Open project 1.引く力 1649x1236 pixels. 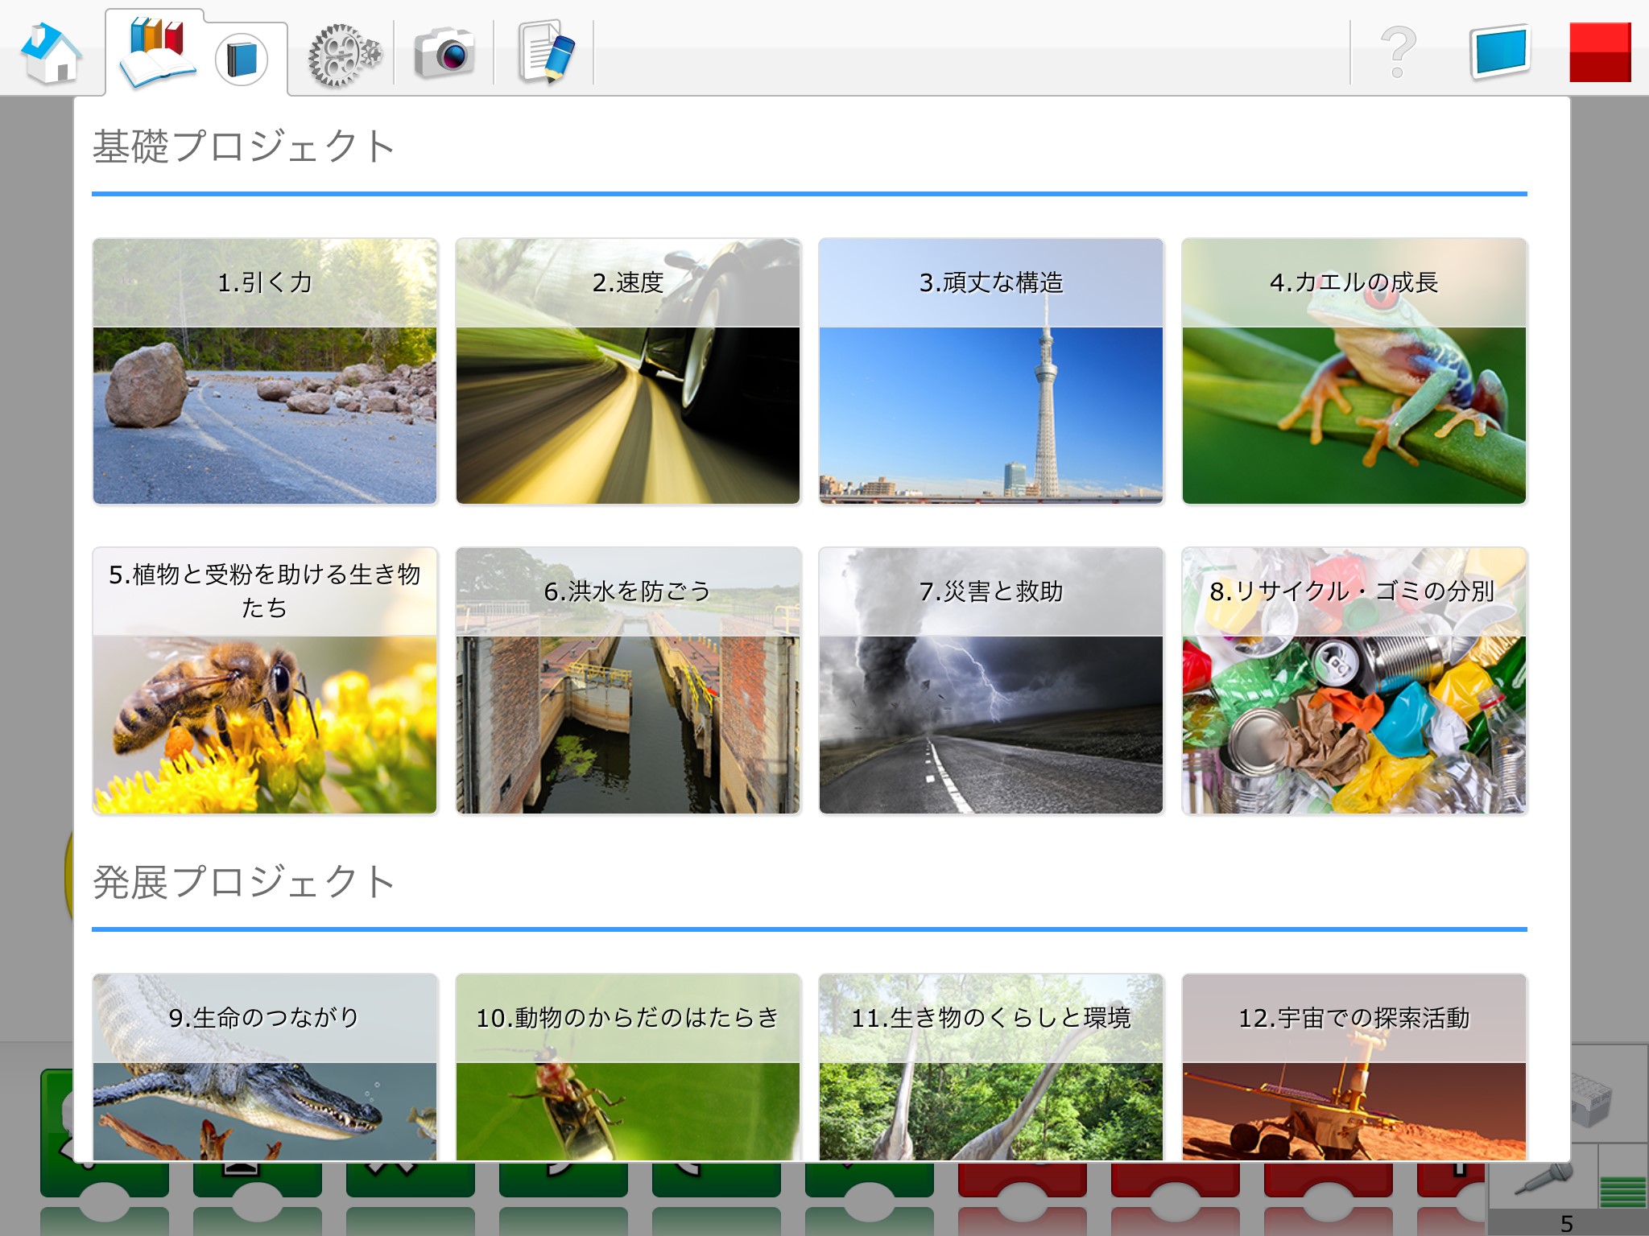tap(265, 371)
